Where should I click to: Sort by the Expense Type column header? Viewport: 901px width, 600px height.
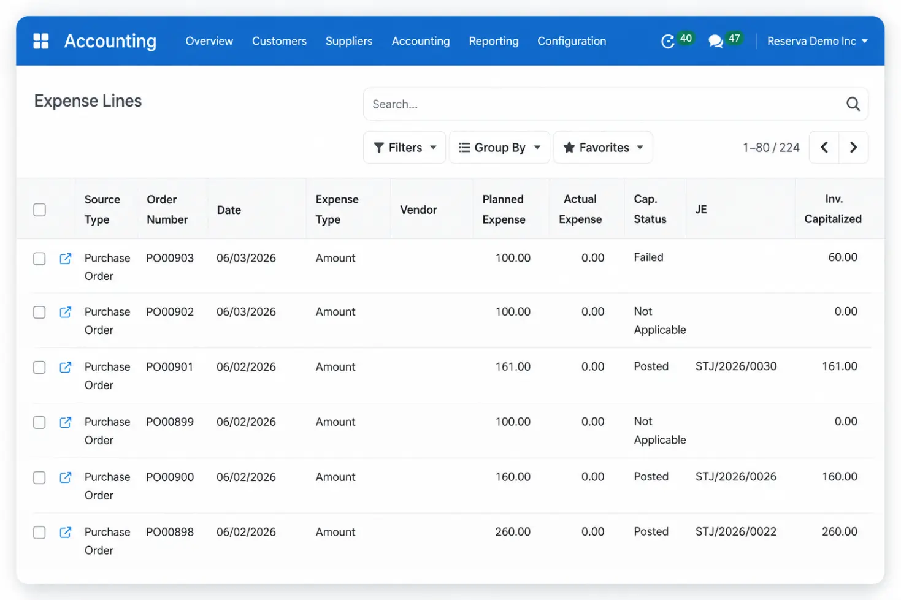coord(337,210)
